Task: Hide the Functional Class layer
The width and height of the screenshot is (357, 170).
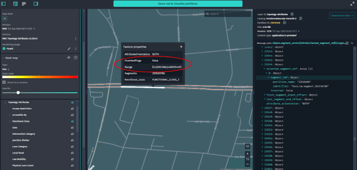Action: pyautogui.click(x=72, y=121)
